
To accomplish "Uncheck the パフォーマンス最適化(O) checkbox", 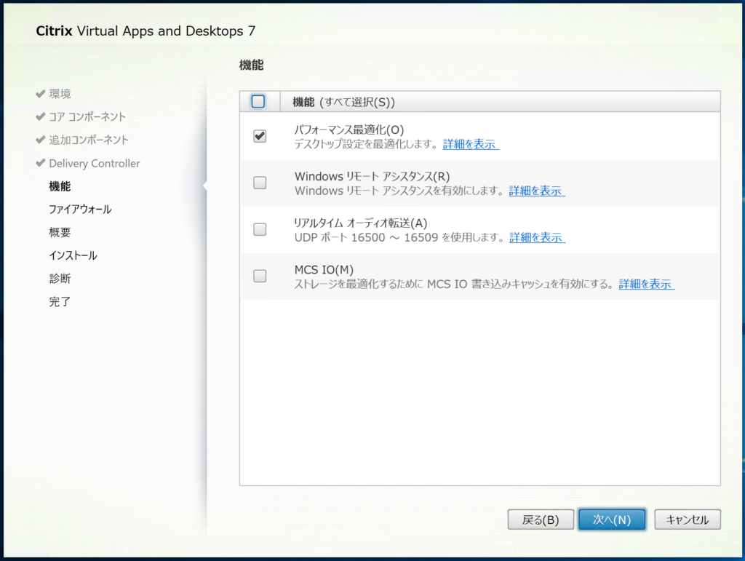I will [x=260, y=136].
